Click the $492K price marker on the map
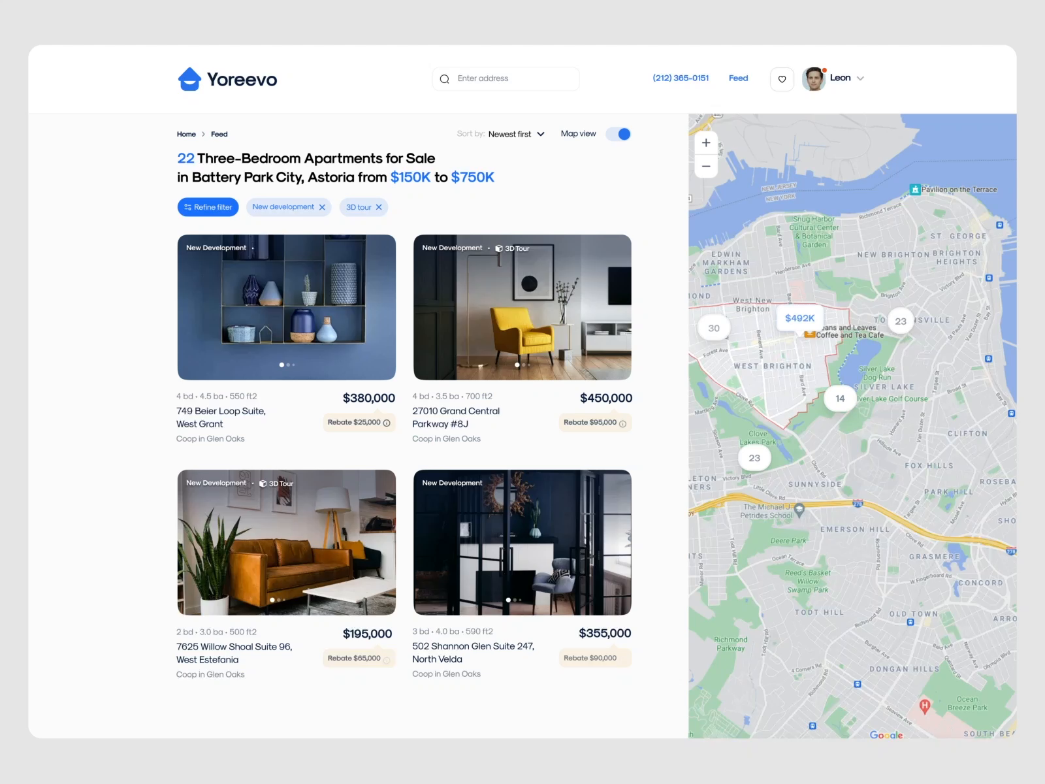The image size is (1045, 784). [x=799, y=319]
